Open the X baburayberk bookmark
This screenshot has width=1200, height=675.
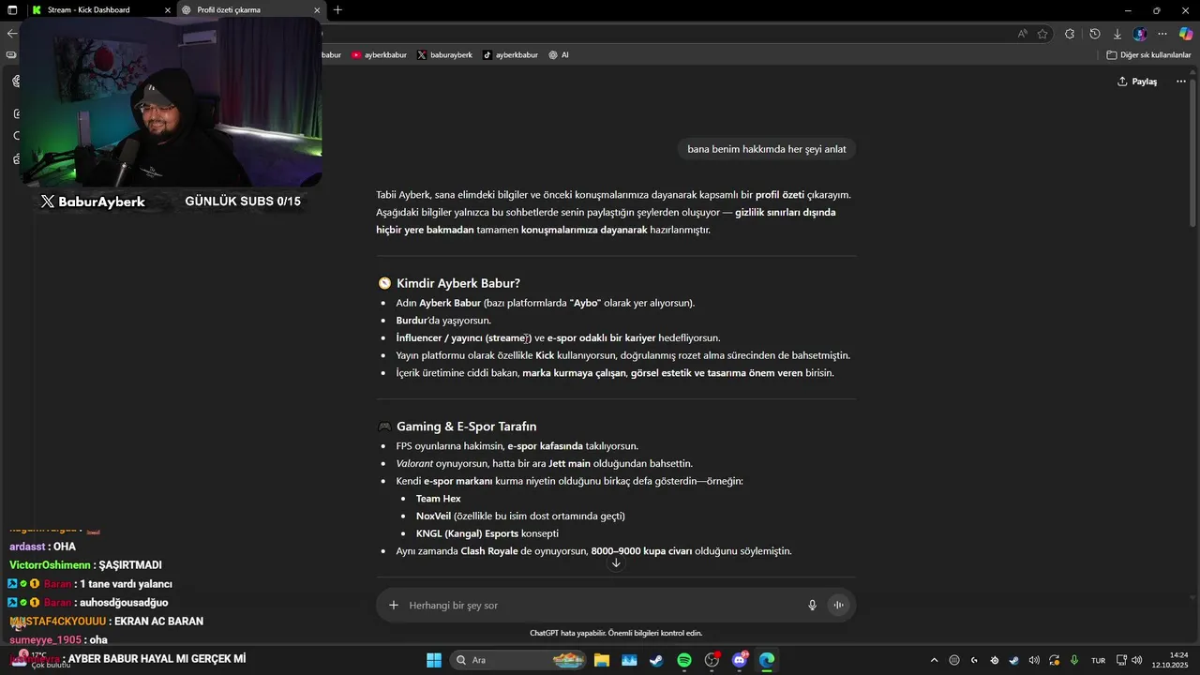444,55
